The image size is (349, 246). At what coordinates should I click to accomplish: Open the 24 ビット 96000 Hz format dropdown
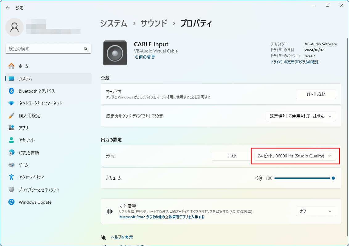click(295, 156)
